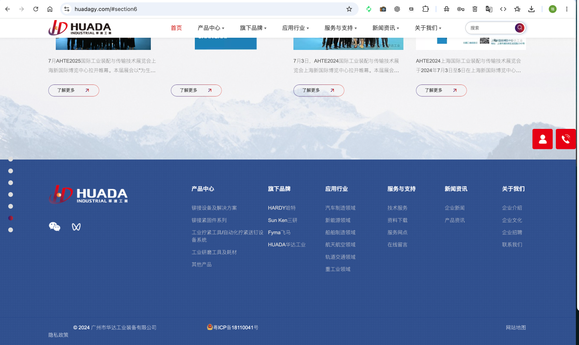
Task: Click 了解更多 under the AHTE2025 news
Action: point(73,90)
